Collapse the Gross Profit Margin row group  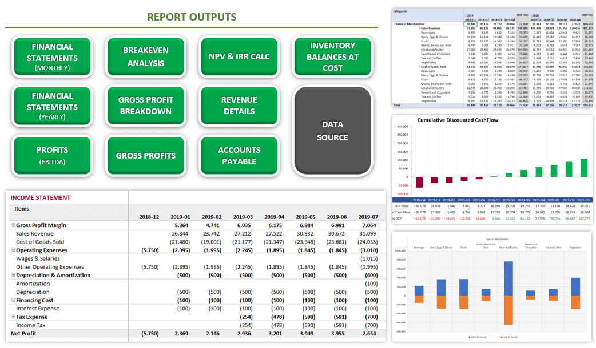(x=13, y=225)
